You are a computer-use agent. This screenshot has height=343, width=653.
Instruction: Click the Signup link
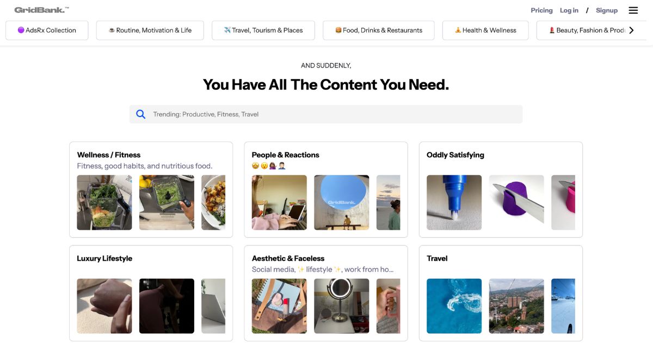tap(607, 10)
